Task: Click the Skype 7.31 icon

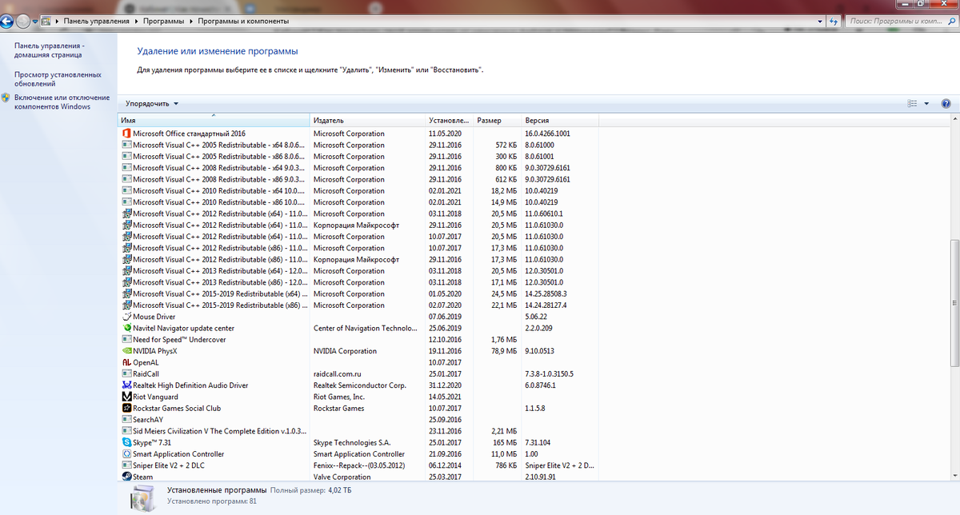Action: [126, 442]
